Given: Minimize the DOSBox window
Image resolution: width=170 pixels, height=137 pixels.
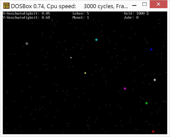Looking at the screenshot, I should pyautogui.click(x=134, y=5).
